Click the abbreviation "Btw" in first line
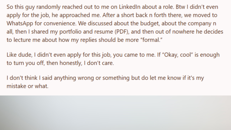Image resolution: width=231 pixels, height=130 pixels. click(x=180, y=7)
